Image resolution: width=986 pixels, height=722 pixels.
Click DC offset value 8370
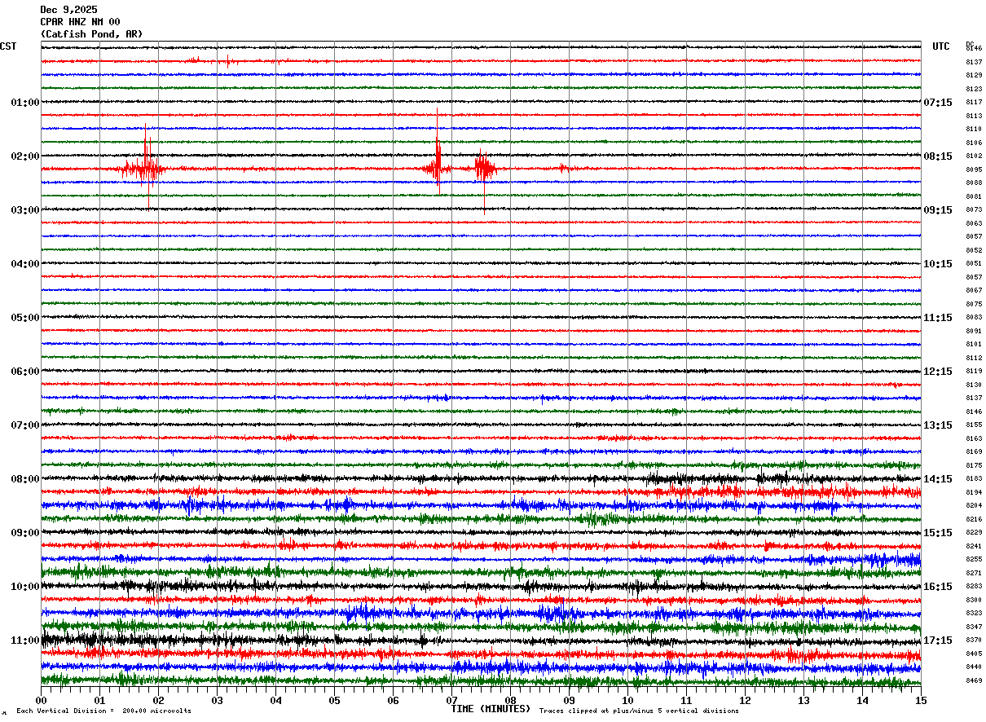point(974,641)
